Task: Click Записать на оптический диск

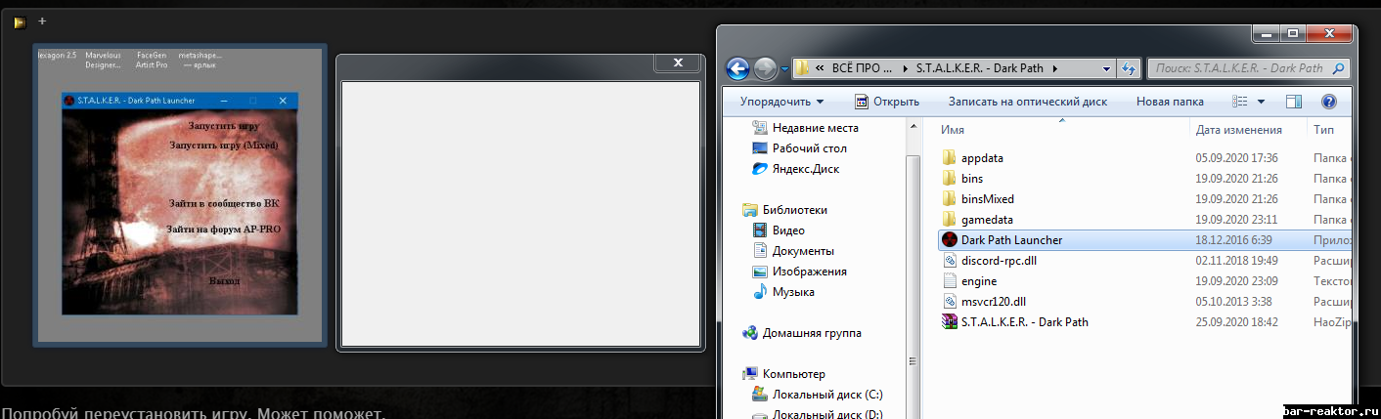Action: click(1028, 102)
